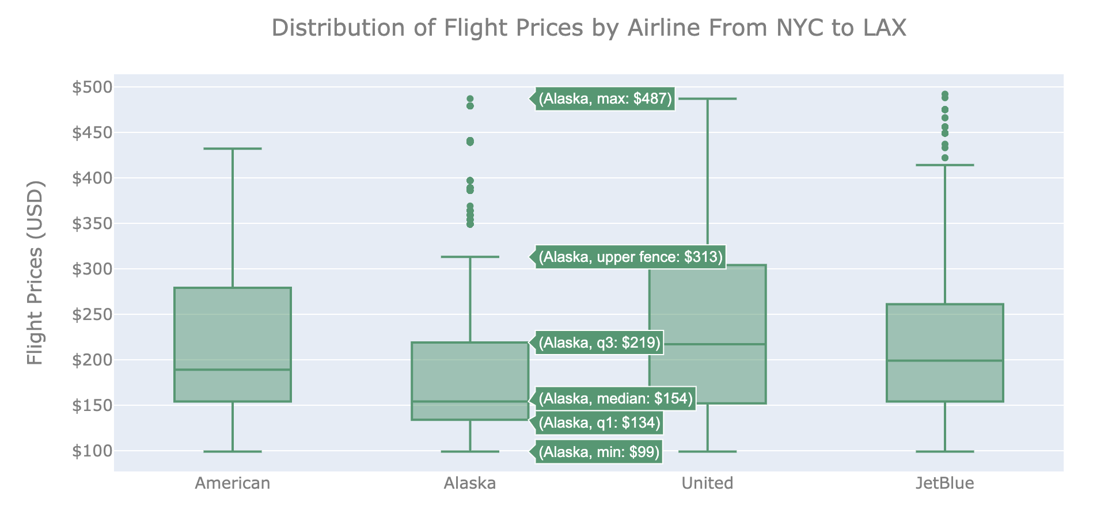
Task: Click the $500 y-axis tick label
Action: 91,87
